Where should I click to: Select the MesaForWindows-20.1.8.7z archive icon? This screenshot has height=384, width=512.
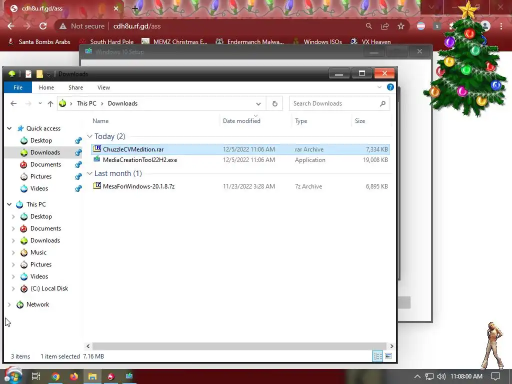click(97, 186)
